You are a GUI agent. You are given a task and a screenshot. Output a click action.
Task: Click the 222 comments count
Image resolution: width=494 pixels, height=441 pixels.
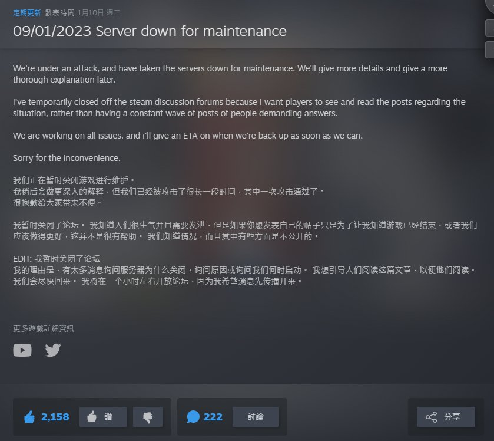[213, 417]
